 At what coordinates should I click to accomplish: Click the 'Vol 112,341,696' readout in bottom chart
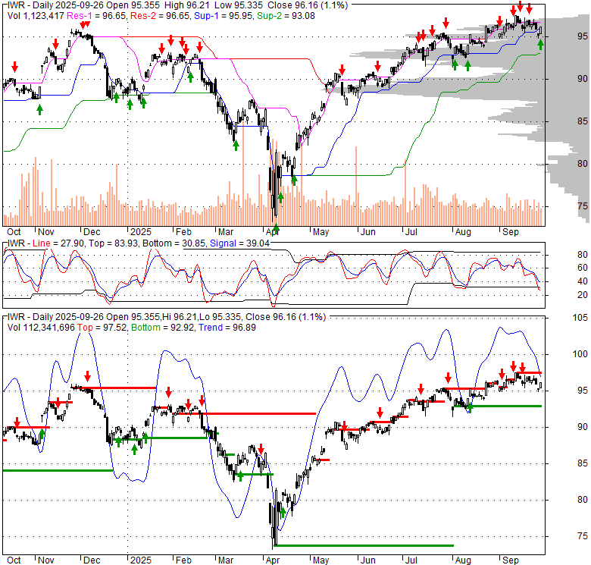tap(41, 328)
